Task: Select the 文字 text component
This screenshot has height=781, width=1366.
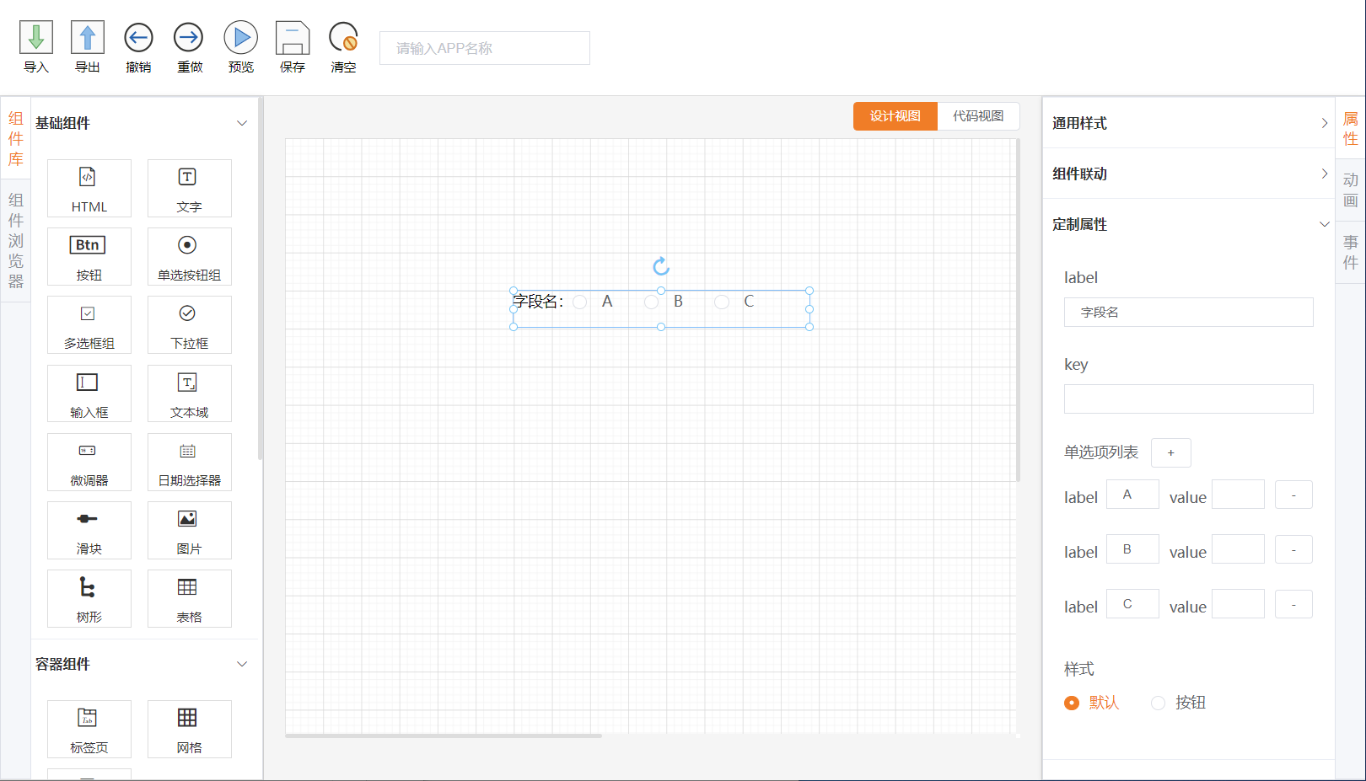Action: (189, 188)
